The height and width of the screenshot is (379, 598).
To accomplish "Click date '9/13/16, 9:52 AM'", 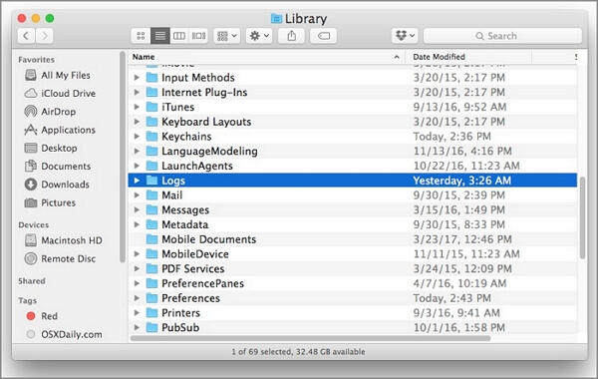I will click(459, 107).
